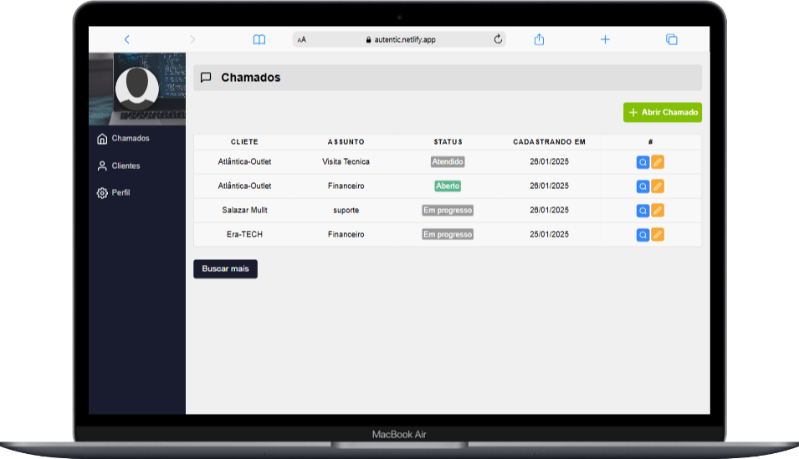799x459 pixels.
Task: Open Chamados in the sidebar
Action: 131,138
